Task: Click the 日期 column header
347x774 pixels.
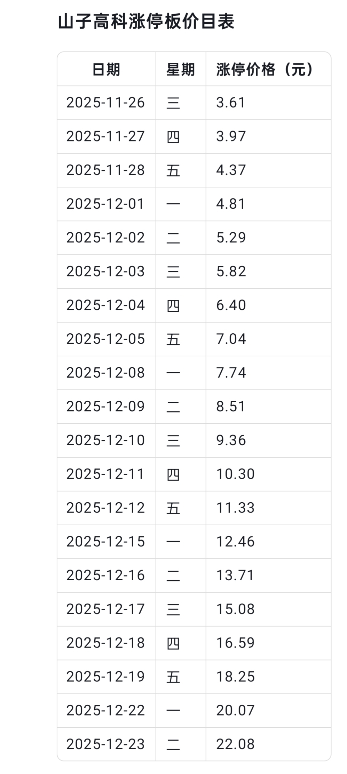Action: (x=106, y=69)
